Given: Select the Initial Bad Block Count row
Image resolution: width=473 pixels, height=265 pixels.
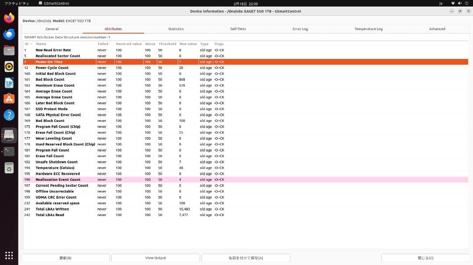Looking at the screenshot, I should (246, 74).
